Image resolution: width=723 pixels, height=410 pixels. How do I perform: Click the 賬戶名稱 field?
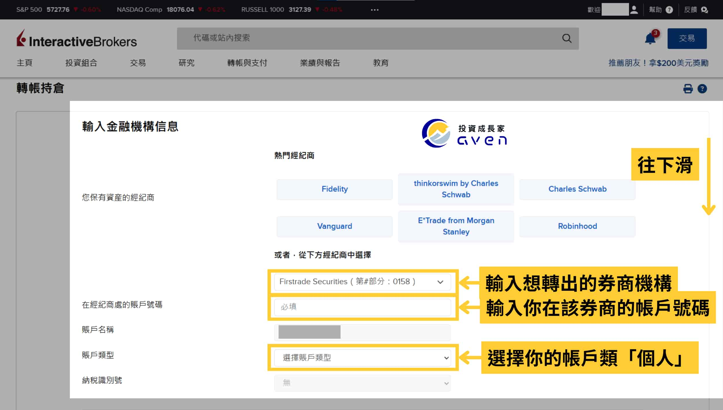(x=362, y=332)
